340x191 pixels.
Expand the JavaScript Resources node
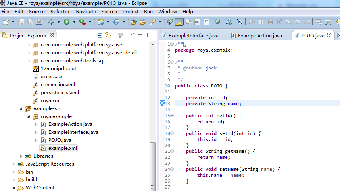pos(13,164)
